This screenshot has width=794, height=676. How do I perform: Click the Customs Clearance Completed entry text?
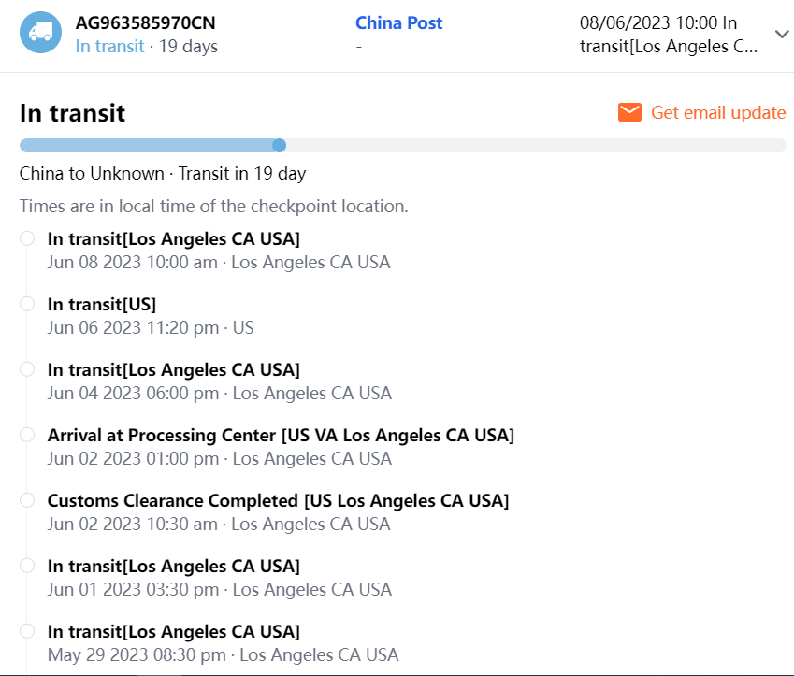[278, 500]
